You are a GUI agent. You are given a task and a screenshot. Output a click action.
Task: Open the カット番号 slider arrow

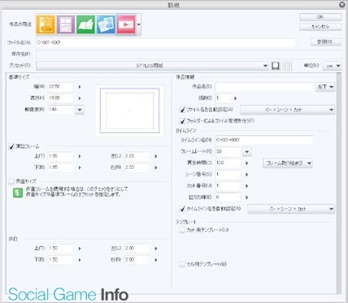(x=247, y=186)
